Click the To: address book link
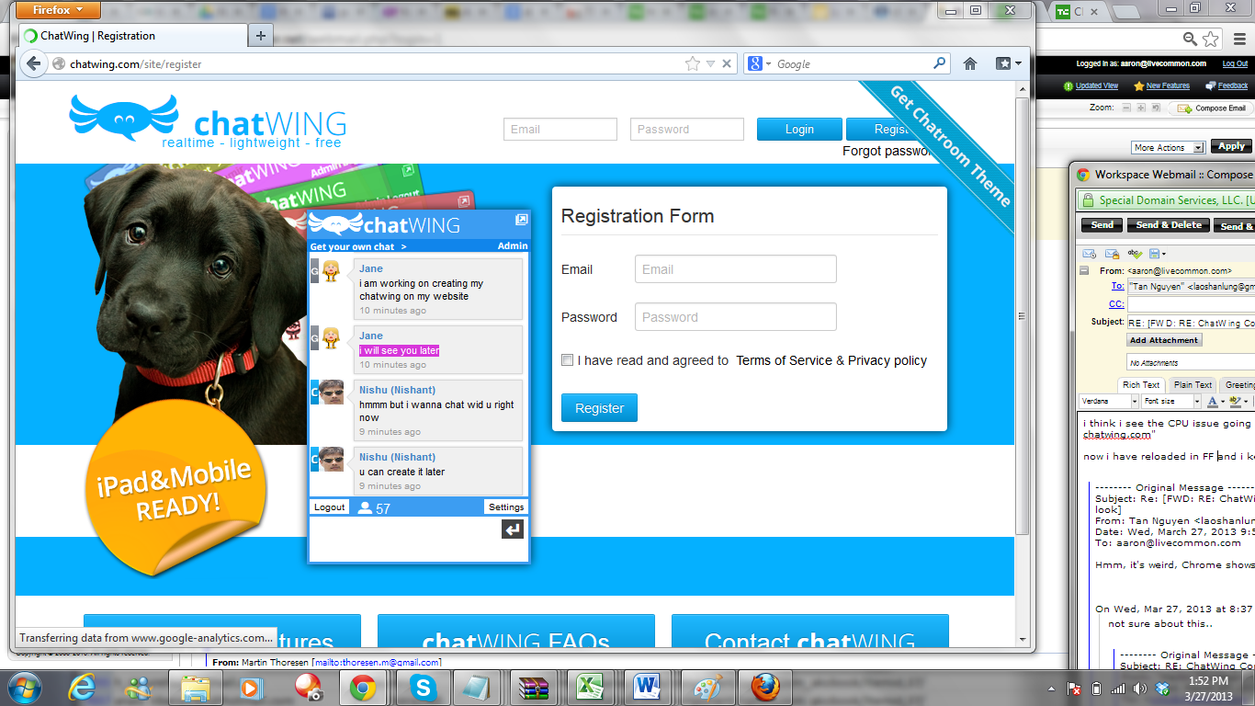 1117,287
